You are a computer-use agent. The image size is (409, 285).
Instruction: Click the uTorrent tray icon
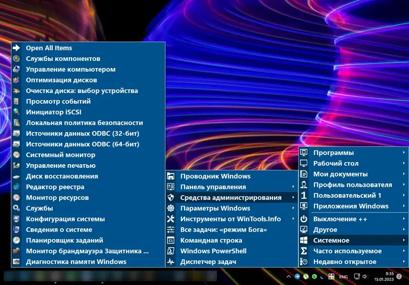coord(306,276)
